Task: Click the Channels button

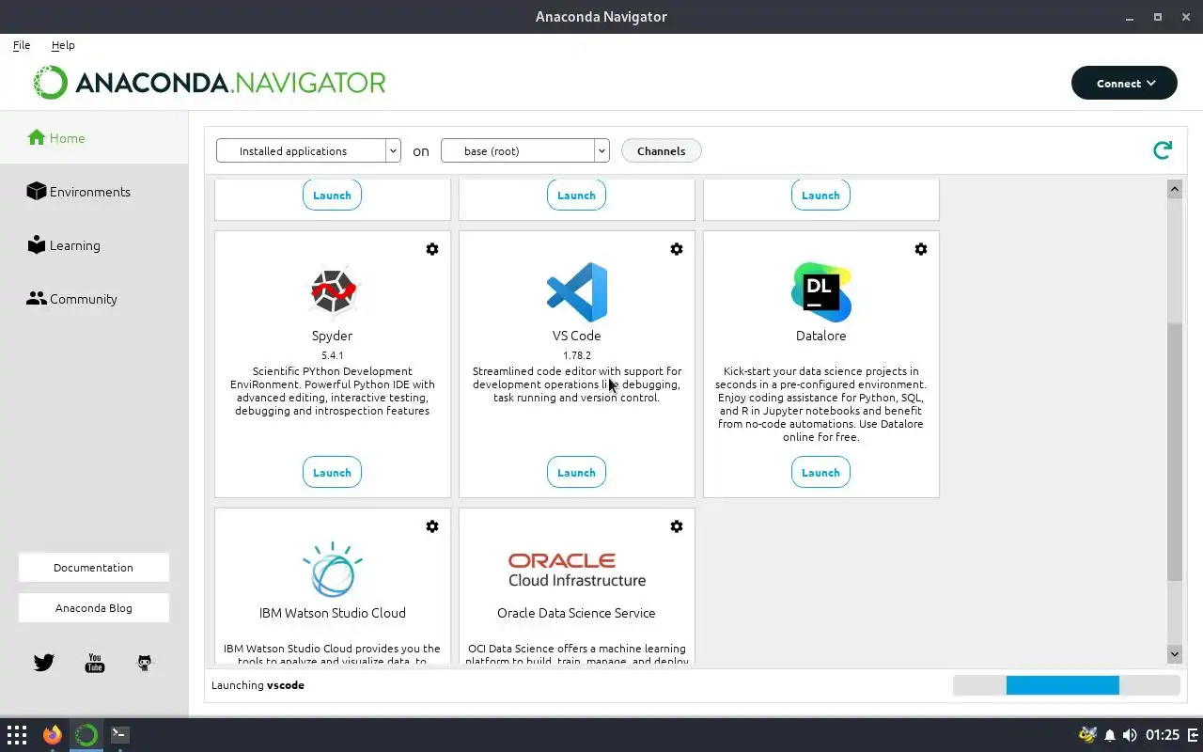Action: [x=661, y=150]
